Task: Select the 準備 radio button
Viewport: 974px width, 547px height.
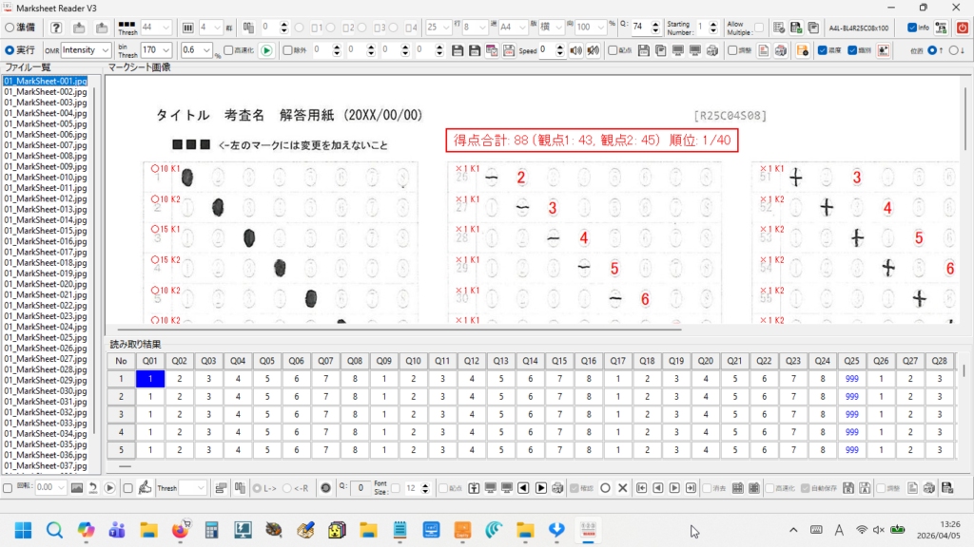Action: pyautogui.click(x=10, y=28)
